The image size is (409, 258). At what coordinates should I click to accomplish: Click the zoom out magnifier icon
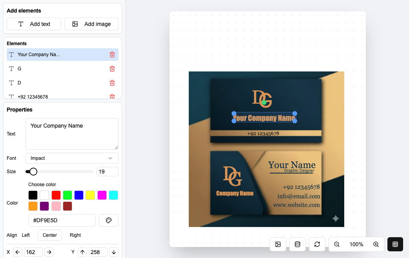[x=337, y=244]
